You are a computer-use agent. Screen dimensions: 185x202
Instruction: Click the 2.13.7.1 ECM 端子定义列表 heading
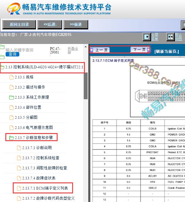(113, 61)
